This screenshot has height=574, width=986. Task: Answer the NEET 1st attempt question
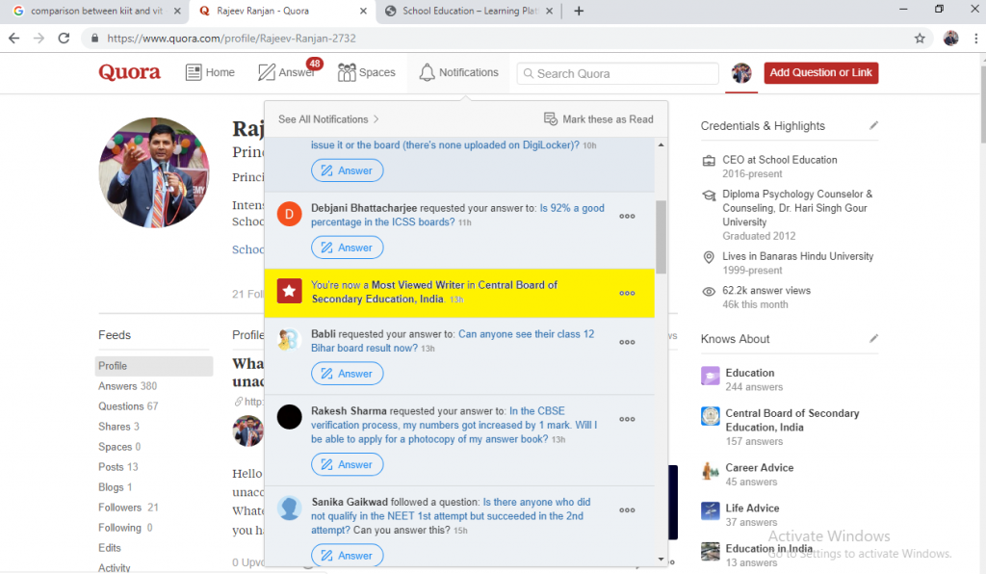coord(347,555)
